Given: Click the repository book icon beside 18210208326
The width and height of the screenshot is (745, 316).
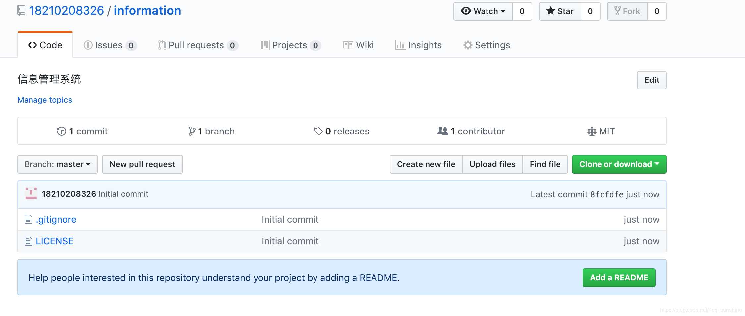Looking at the screenshot, I should point(21,11).
